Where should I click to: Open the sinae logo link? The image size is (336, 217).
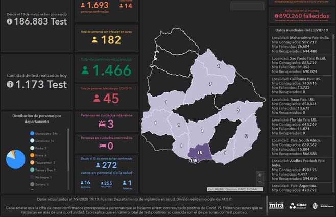pos(298,206)
